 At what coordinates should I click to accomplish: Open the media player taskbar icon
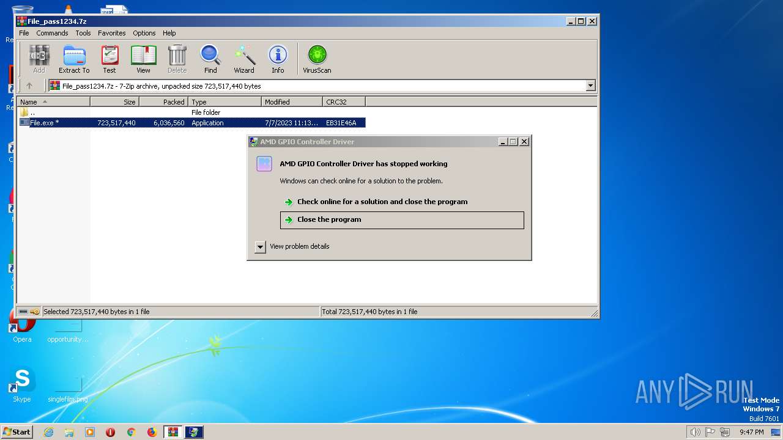[x=90, y=432]
